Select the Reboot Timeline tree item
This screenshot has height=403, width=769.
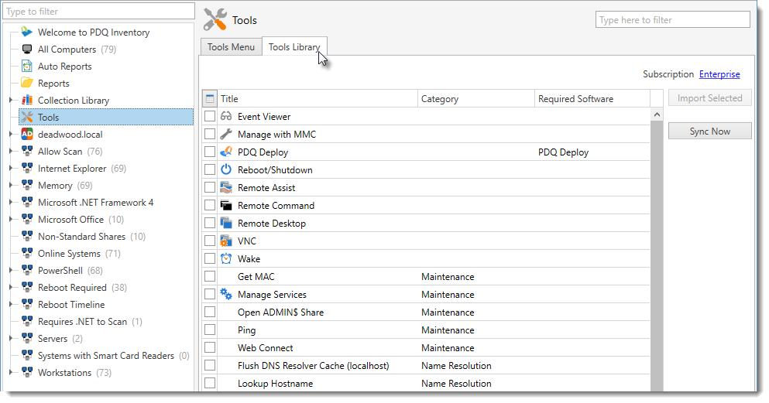point(71,304)
